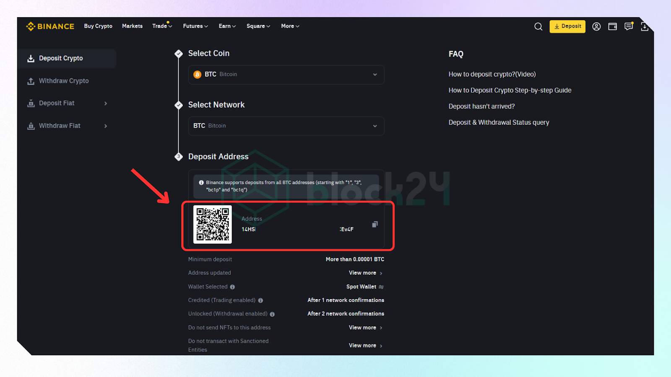Open the wallet icon in header
Screen dimensions: 671x377
[x=612, y=26]
